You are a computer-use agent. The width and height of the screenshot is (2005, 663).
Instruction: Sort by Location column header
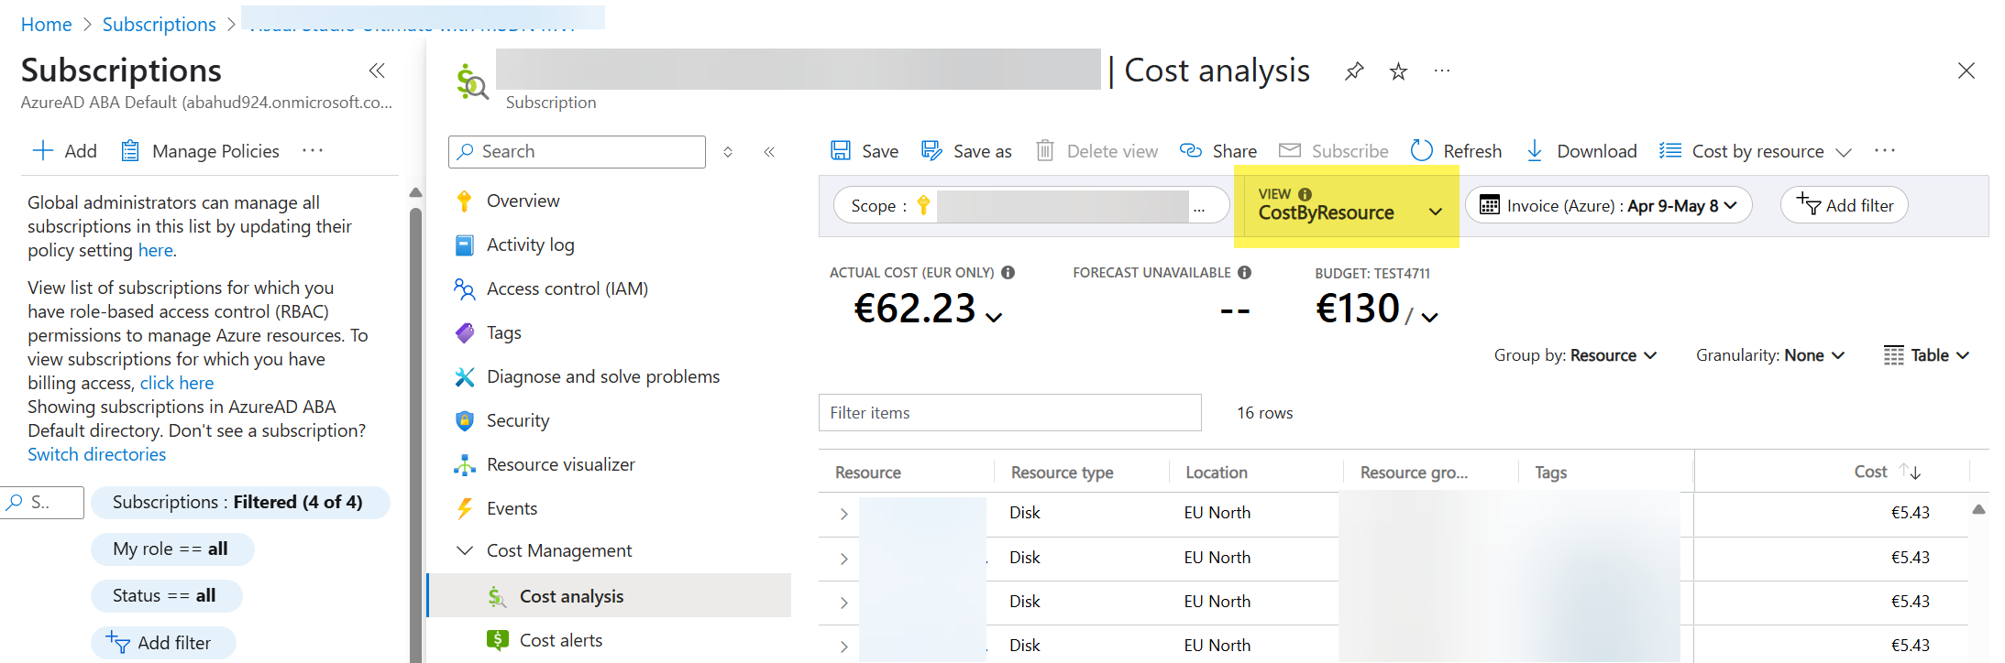pos(1217,473)
